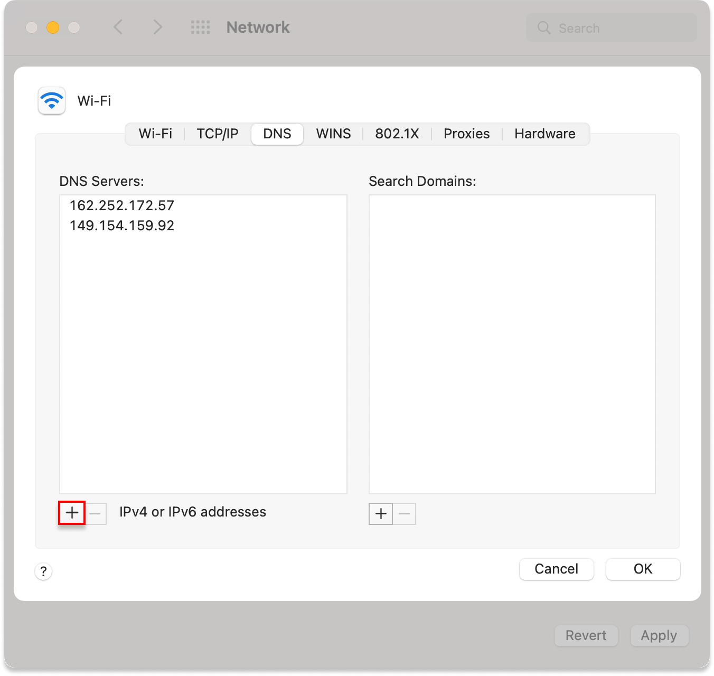Add a search domain with plus button
This screenshot has width=714, height=676.
coord(381,514)
